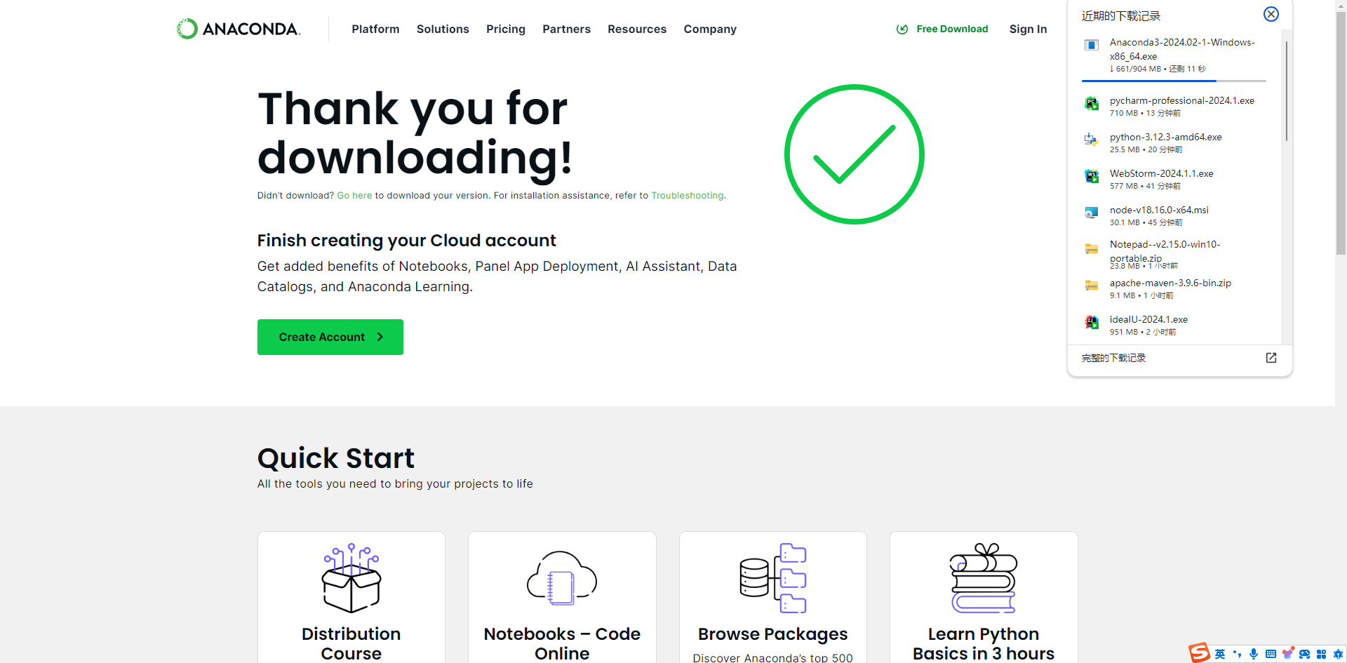Click the chevron arrow on the Create Account button
The width and height of the screenshot is (1347, 663).
380,337
